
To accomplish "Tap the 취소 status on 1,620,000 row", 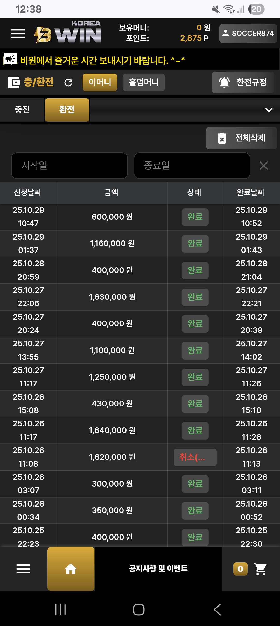I will click(x=195, y=457).
